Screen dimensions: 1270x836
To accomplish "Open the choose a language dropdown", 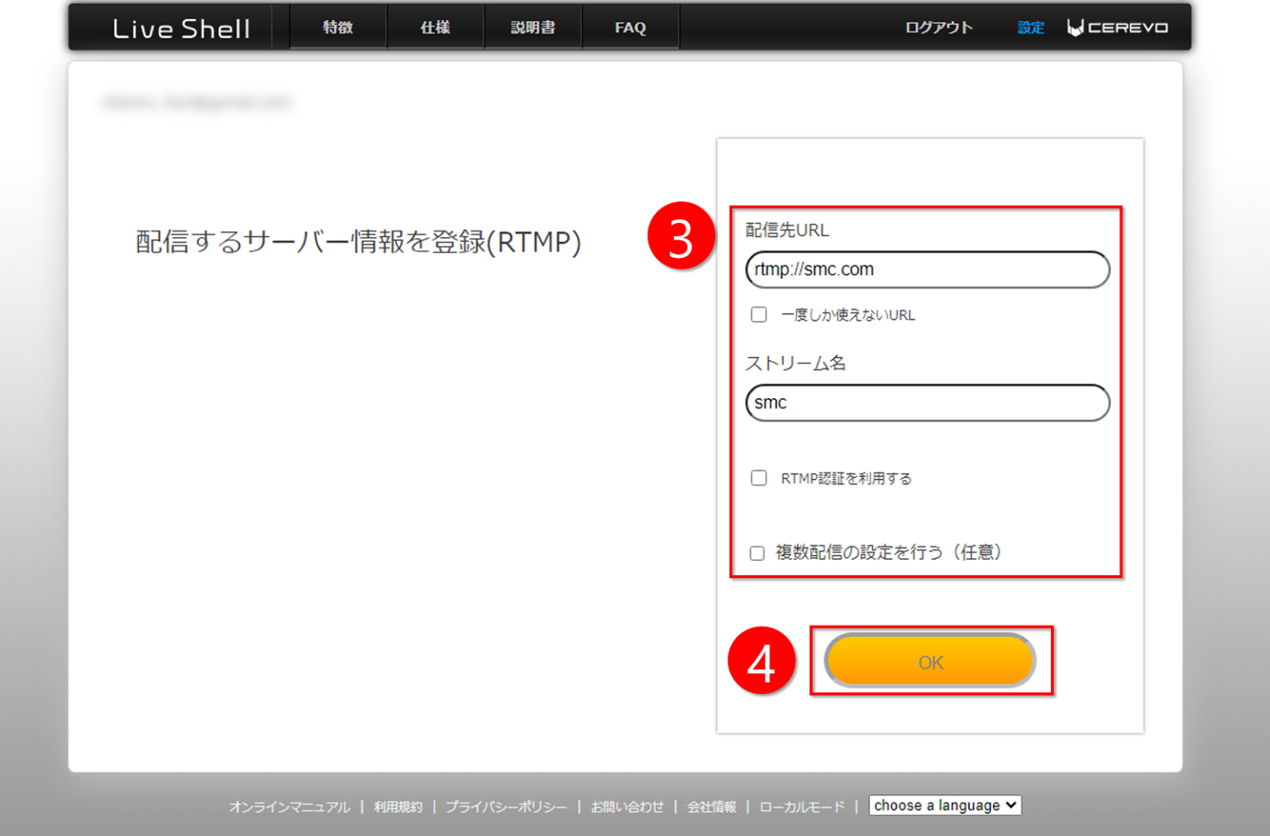I will (x=944, y=805).
